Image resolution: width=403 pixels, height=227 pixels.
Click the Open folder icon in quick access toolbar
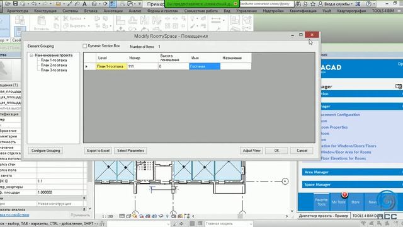point(8,4)
